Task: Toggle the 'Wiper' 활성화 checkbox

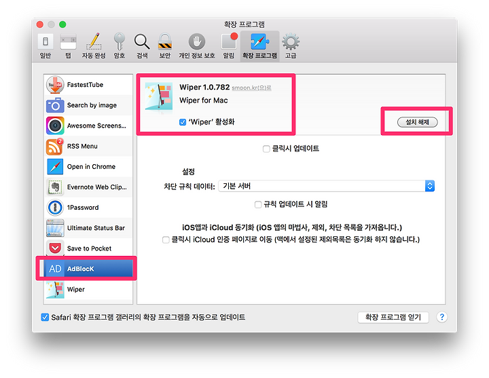Action: click(183, 122)
